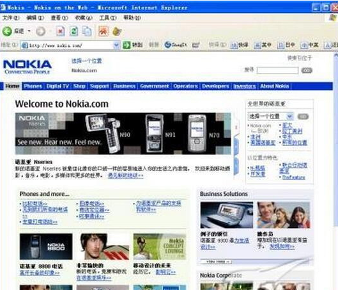Viewport: 338px width, 290px height.
Task: Open the Shop navigation tab
Action: point(79,86)
